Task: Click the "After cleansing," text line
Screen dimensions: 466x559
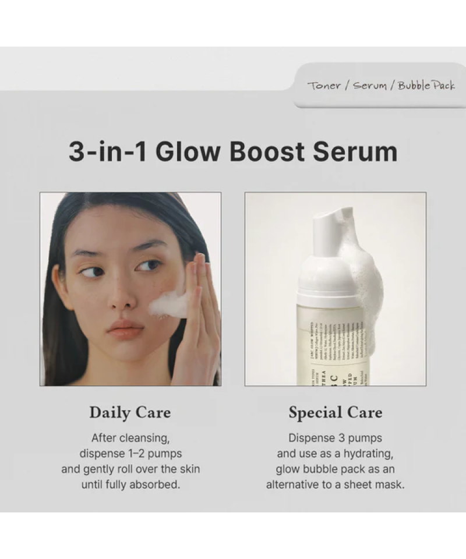Action: tap(130, 438)
